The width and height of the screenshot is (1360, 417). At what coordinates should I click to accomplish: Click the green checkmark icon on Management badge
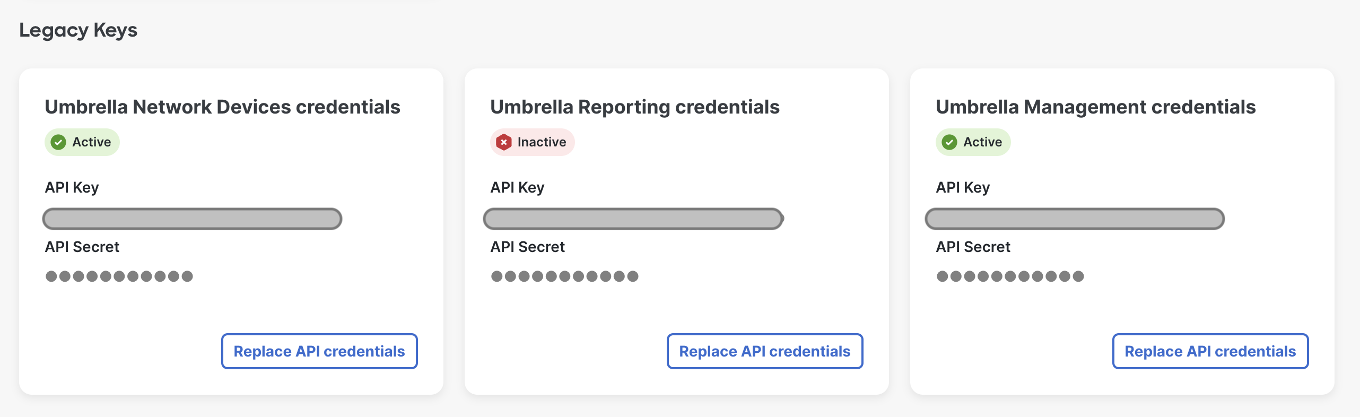click(x=949, y=142)
